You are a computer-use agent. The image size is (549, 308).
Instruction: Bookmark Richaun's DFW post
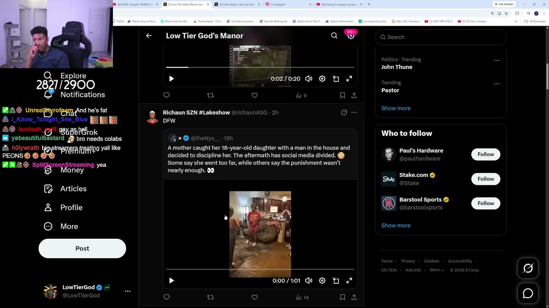tap(342, 297)
